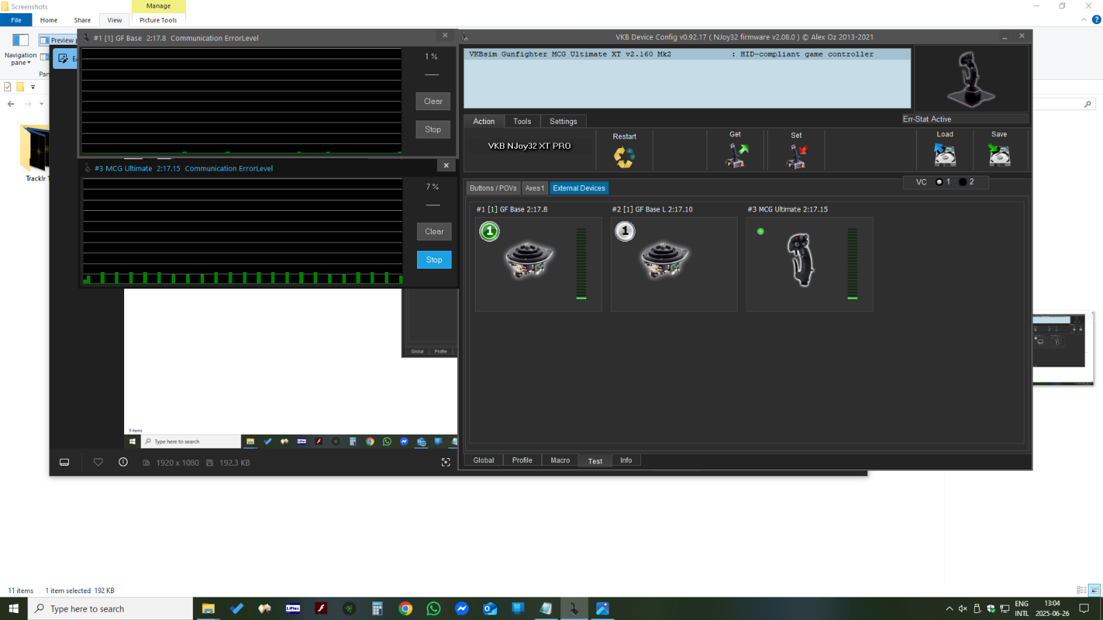Screen dimensions: 1103x620
Task: Click the green number badge on #1 GF Base
Action: click(x=489, y=231)
